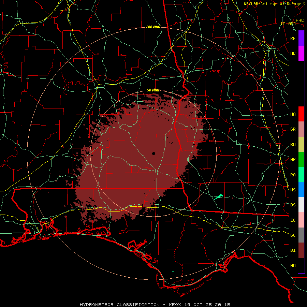307x307 pixels.
Task: Click the ND black legend swatch
Action: click(301, 265)
